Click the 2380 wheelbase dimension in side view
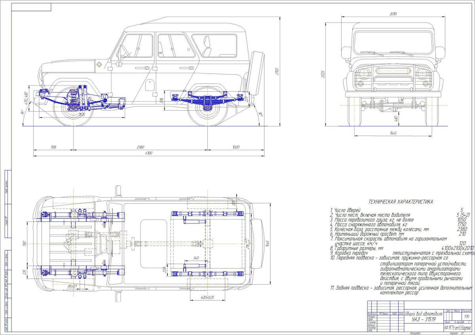This screenshot has height=335, width=475. pos(140,147)
